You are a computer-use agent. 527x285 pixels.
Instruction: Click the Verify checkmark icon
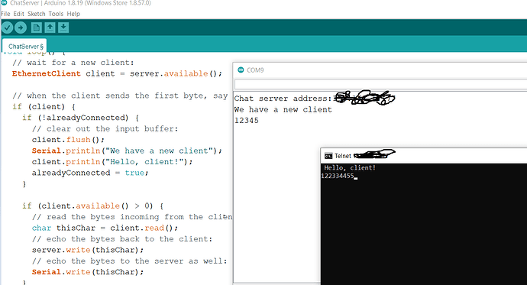(x=7, y=28)
